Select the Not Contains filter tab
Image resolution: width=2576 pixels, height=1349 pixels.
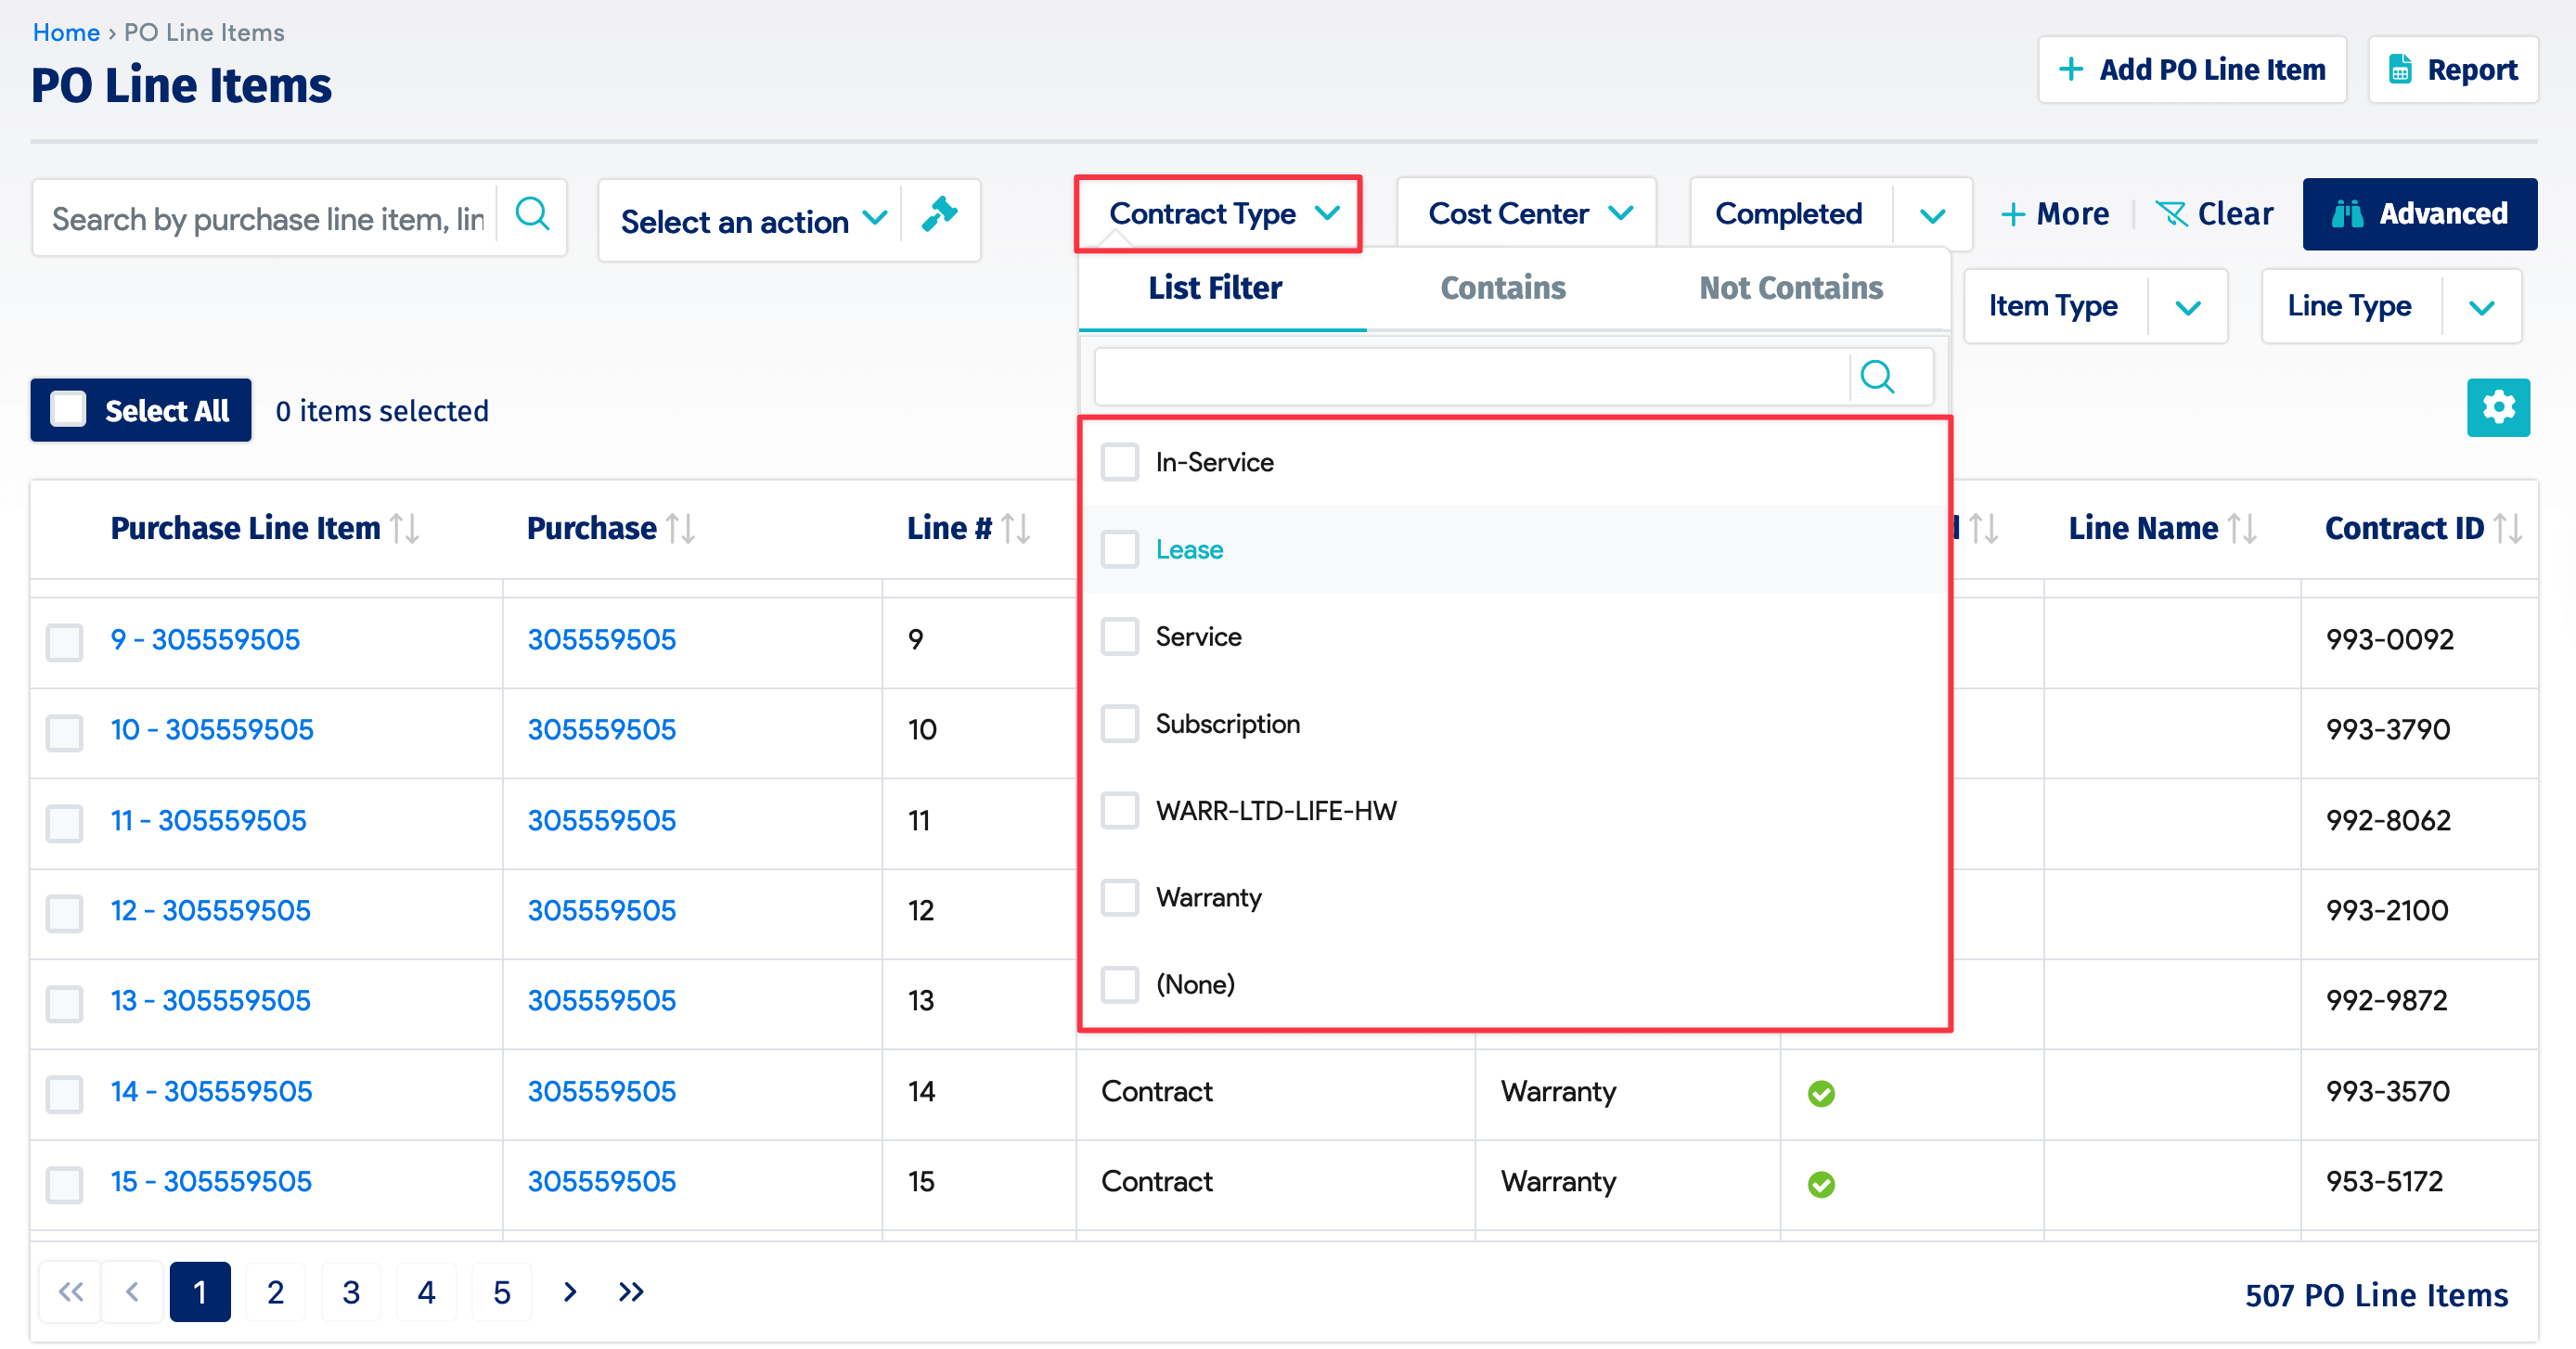pyautogui.click(x=1789, y=288)
